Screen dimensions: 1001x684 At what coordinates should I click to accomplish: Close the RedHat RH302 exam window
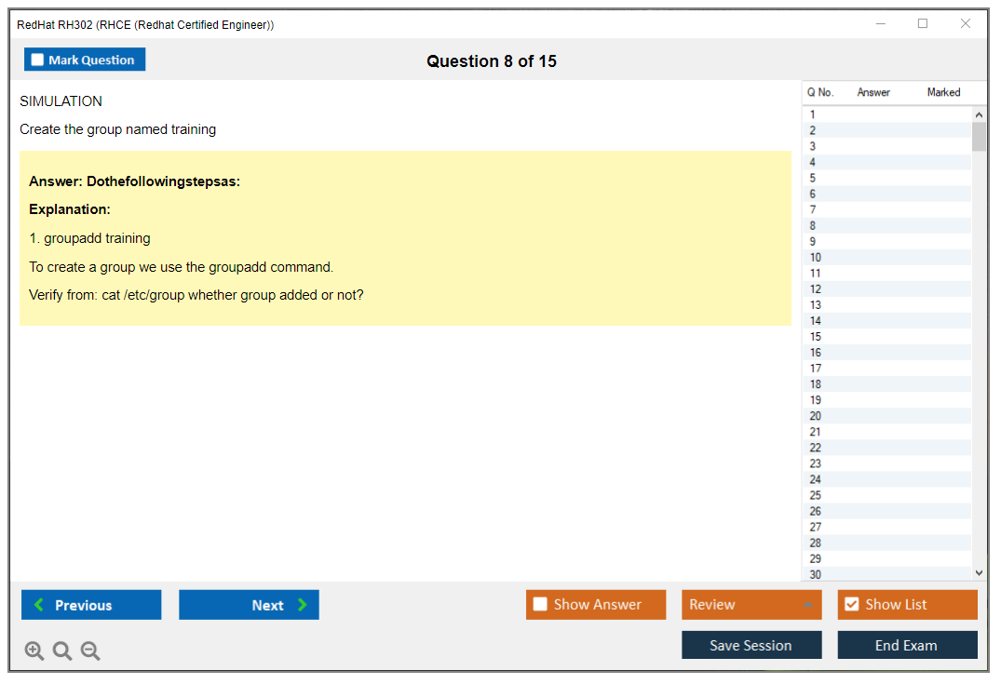(x=966, y=24)
